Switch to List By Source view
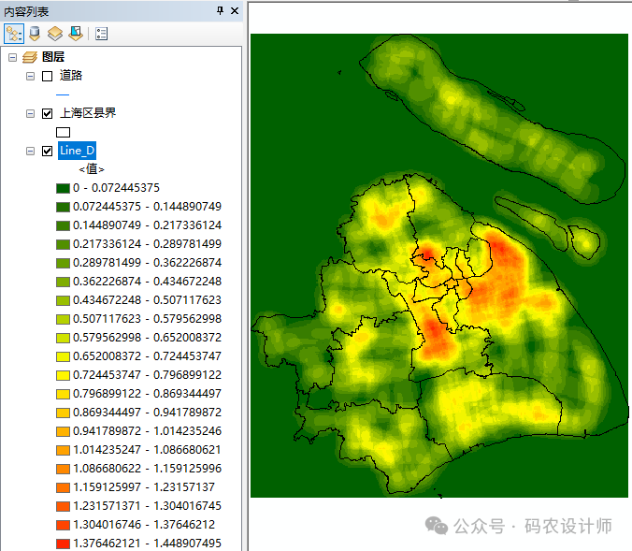The height and width of the screenshot is (551, 632). point(35,34)
